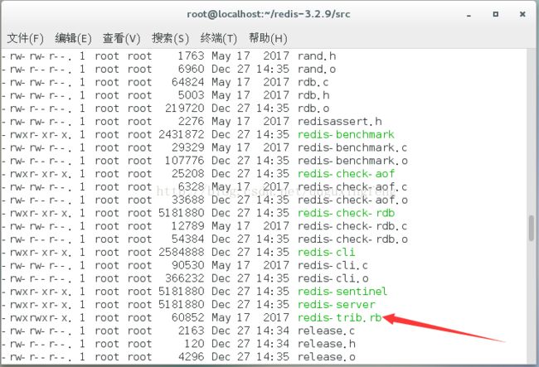Click the filename rand.h
The width and height of the screenshot is (539, 367).
[x=317, y=56]
